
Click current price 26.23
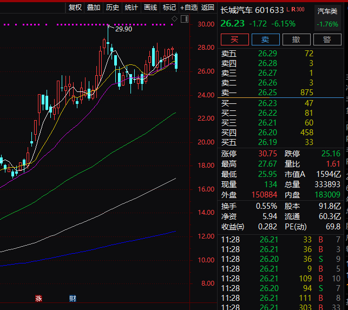coord(232,23)
